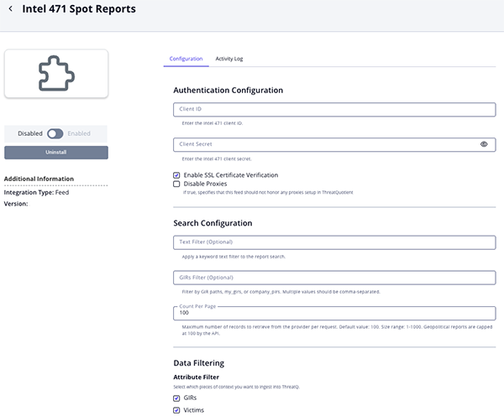This screenshot has width=504, height=416.
Task: Click the GIRs Filter (Optional) field
Action: pyautogui.click(x=334, y=278)
